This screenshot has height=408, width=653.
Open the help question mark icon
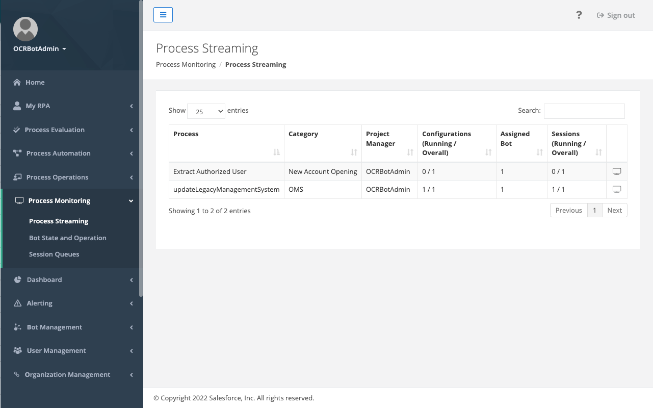(579, 15)
